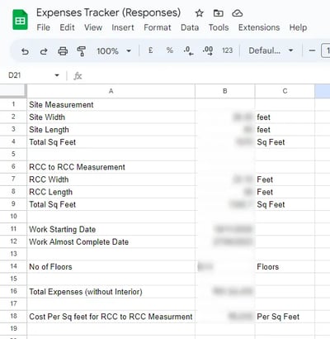Screen dimensions: 330x339
Task: Open the move to folder icon
Action: click(x=218, y=13)
